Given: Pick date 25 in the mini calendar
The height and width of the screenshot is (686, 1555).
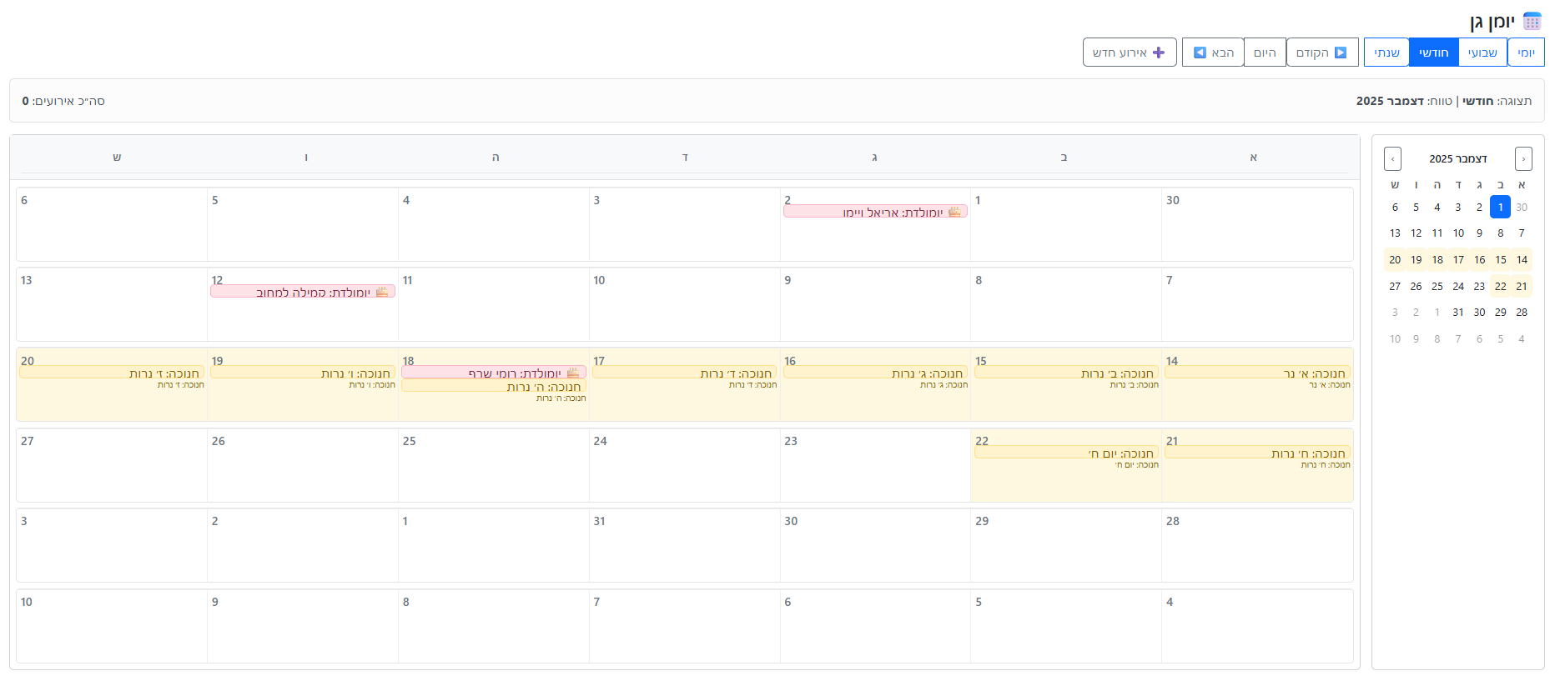Looking at the screenshot, I should [x=1437, y=286].
